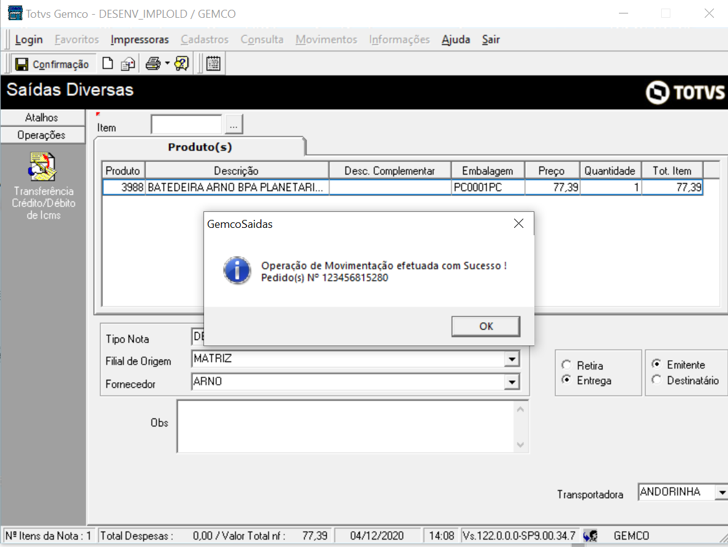Close the GemcoSaidas dialog with X

(518, 224)
